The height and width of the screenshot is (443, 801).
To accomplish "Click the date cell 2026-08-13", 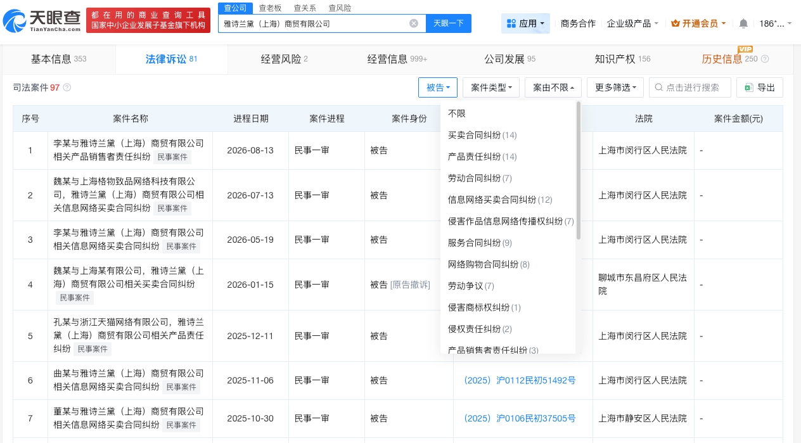I will coord(250,150).
